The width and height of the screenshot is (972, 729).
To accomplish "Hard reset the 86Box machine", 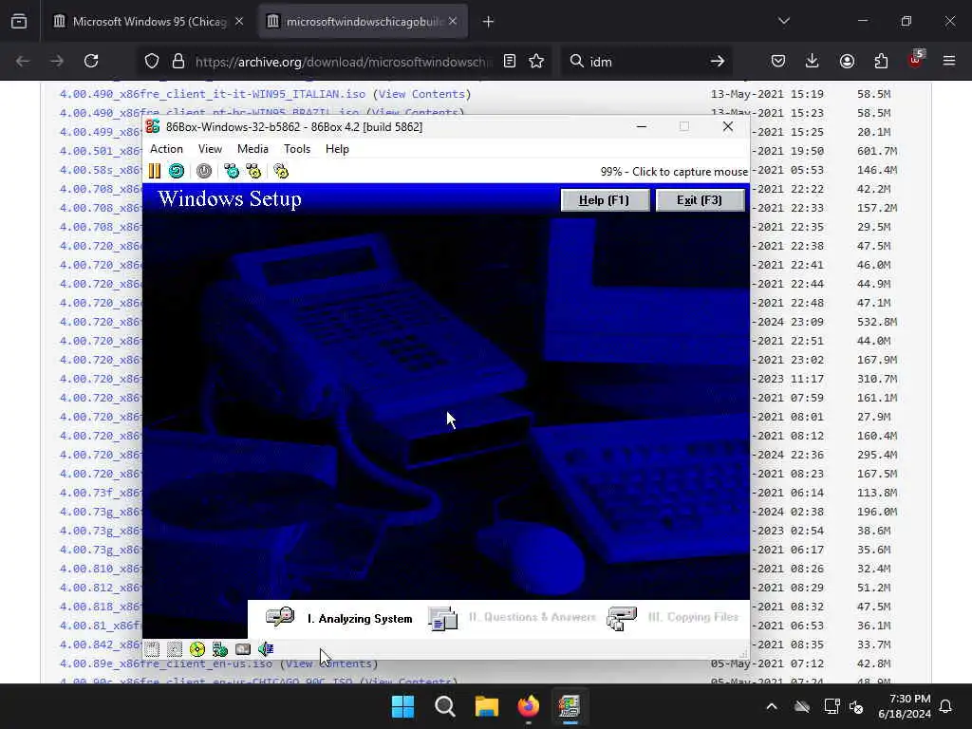I will [x=177, y=171].
